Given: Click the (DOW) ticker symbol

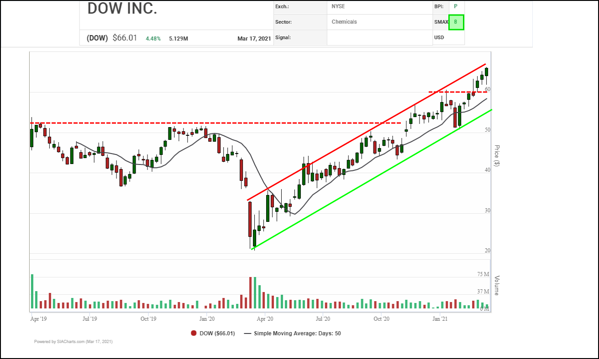Looking at the screenshot, I should [x=97, y=38].
